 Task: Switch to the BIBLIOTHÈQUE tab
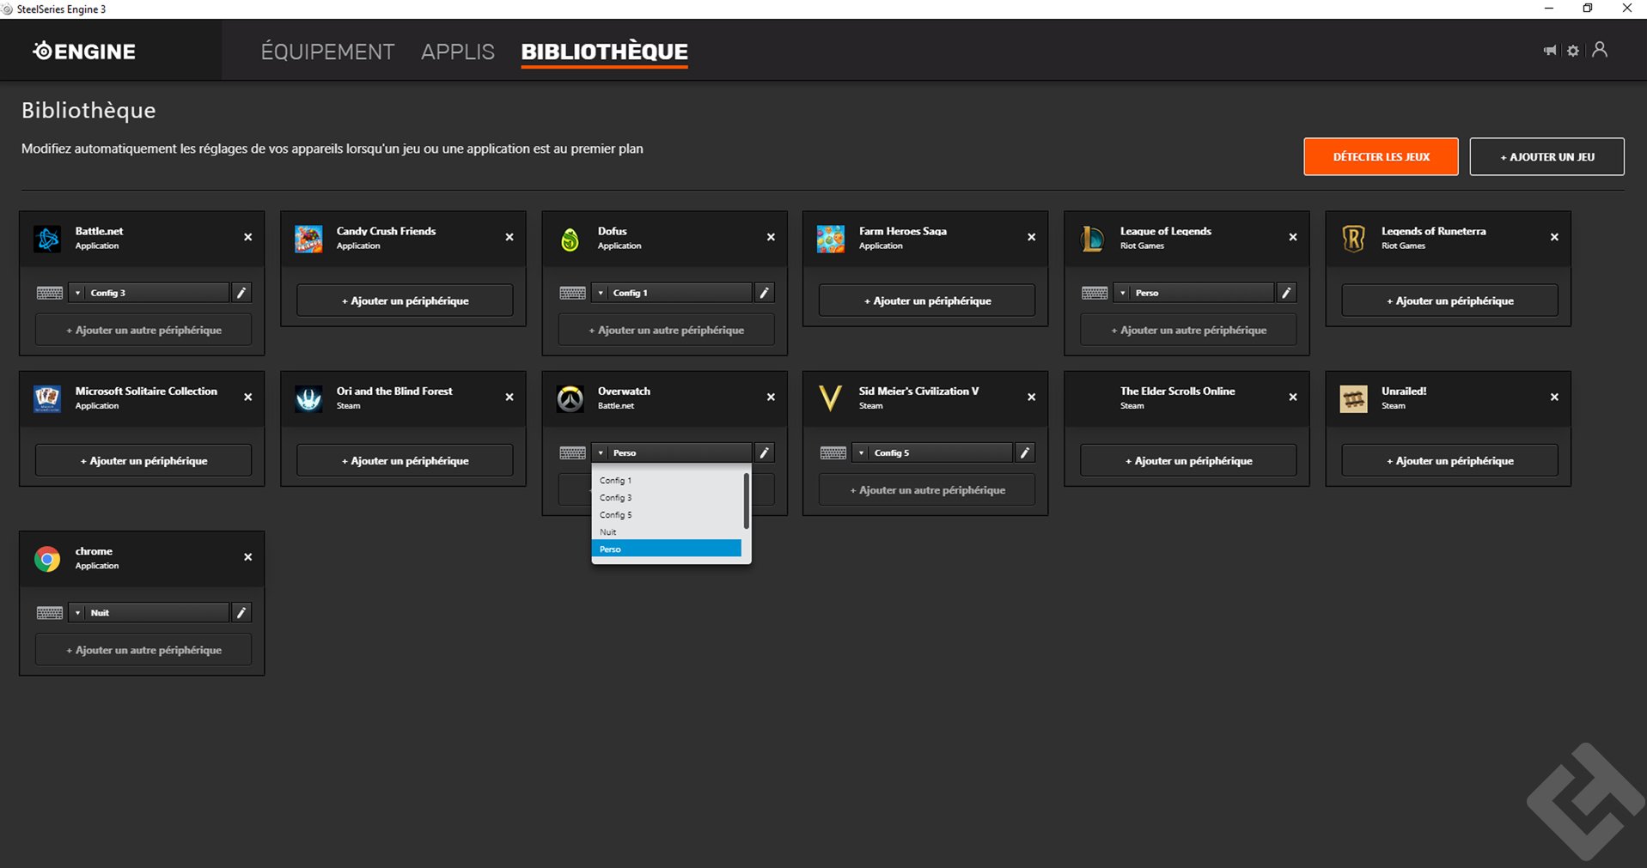point(604,52)
